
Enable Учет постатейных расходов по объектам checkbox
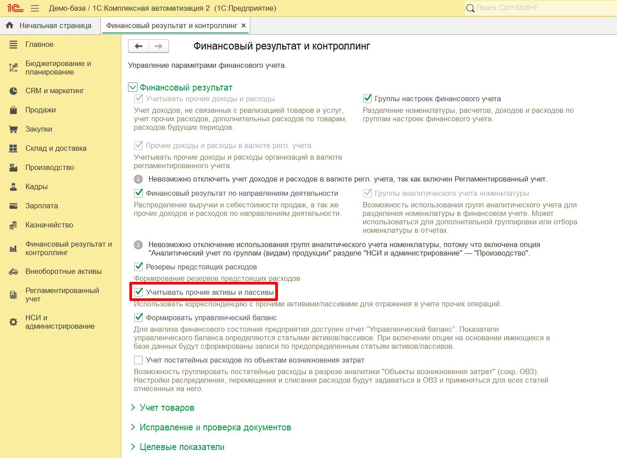point(139,360)
